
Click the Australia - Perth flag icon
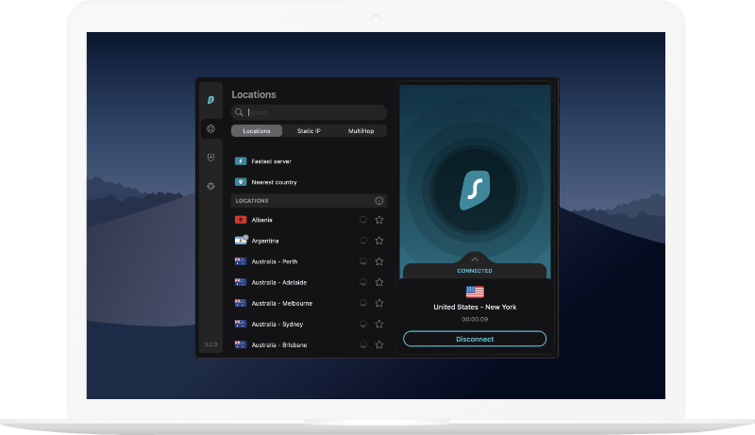tap(241, 261)
